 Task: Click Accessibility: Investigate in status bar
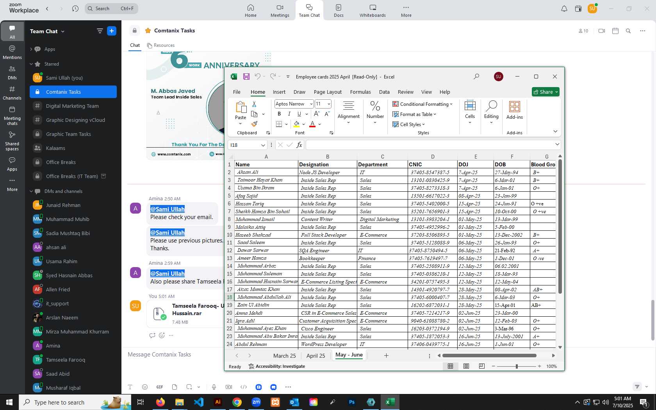[277, 366]
